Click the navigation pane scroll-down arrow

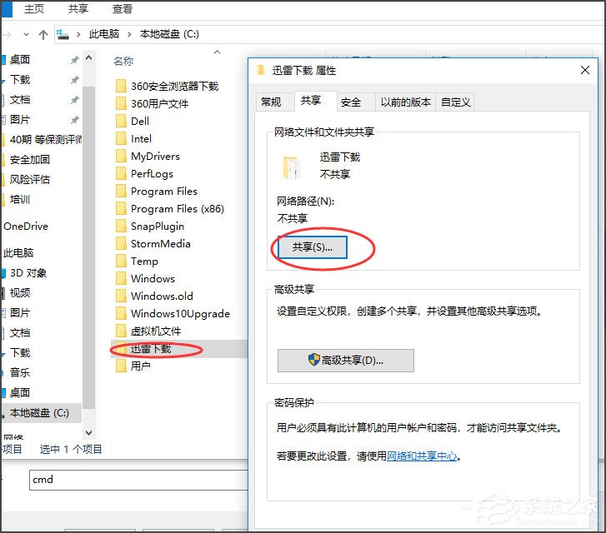(x=88, y=432)
